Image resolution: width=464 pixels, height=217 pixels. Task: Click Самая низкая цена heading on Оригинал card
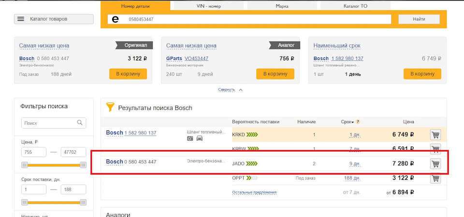(44, 46)
